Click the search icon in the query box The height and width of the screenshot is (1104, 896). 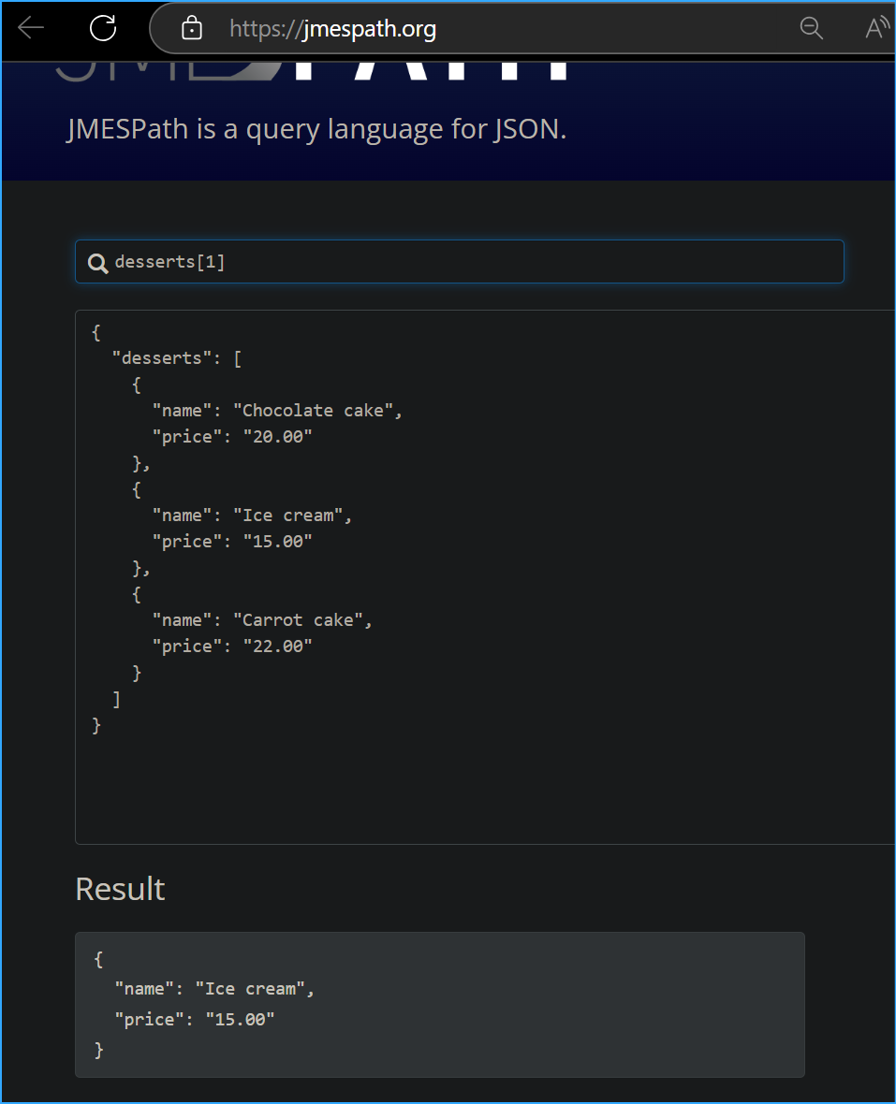pos(97,263)
